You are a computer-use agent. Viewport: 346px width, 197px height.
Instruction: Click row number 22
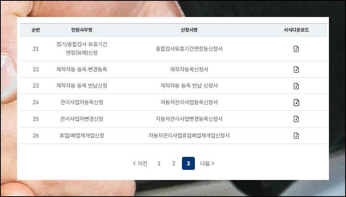pos(36,69)
